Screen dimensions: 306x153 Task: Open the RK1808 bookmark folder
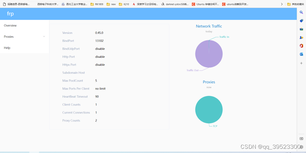tap(97, 4)
